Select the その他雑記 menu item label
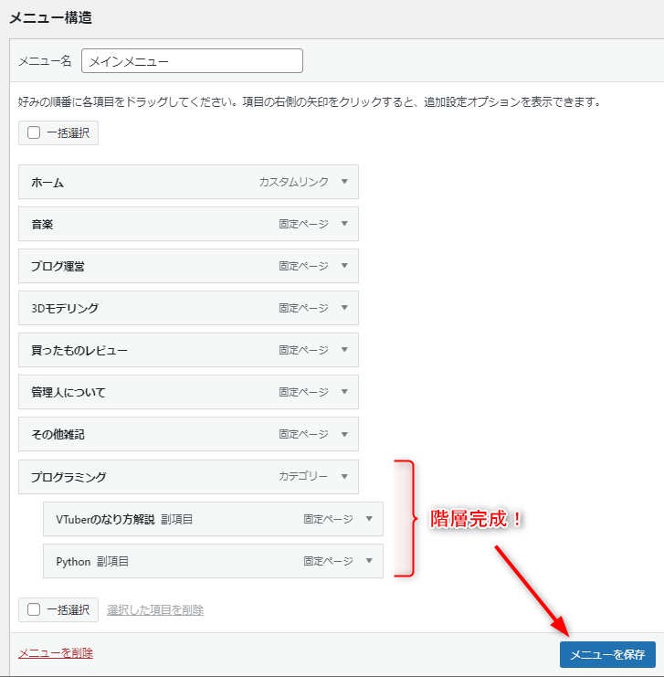Image resolution: width=664 pixels, height=677 pixels. 58,434
